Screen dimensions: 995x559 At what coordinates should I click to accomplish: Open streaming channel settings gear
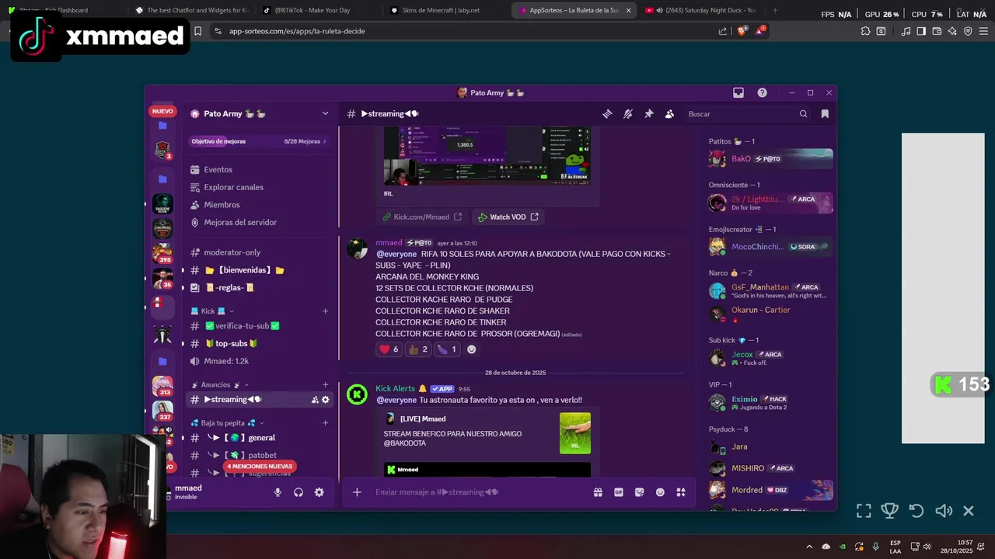pyautogui.click(x=326, y=400)
